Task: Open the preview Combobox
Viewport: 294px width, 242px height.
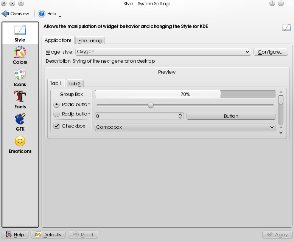Action: 185,127
